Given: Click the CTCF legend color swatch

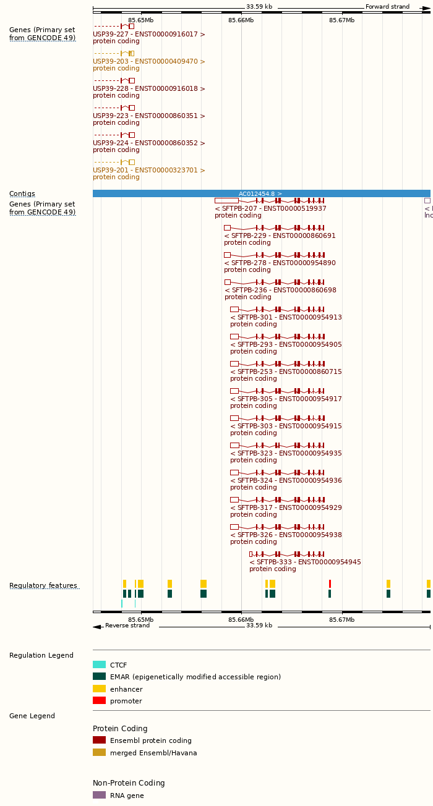Looking at the screenshot, I should coord(99,665).
